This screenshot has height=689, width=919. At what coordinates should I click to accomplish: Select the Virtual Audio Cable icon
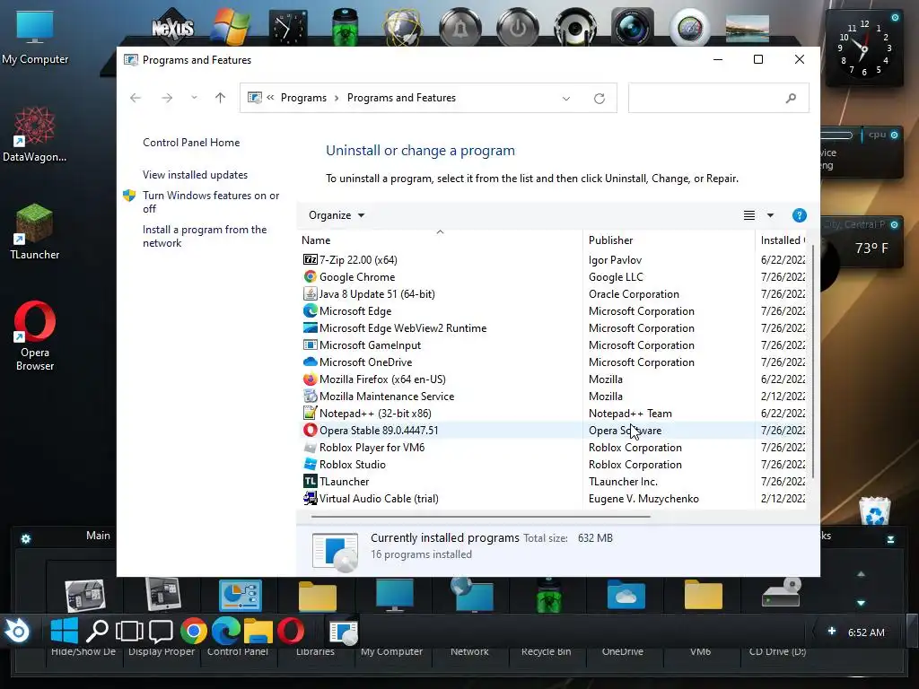[x=310, y=498]
